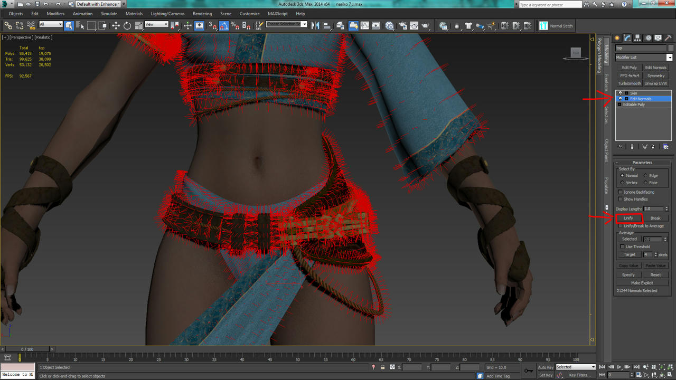The image size is (676, 380).
Task: Activate Select and Rotate tool
Action: coord(127,25)
